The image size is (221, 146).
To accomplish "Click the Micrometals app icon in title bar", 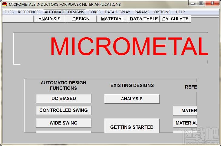I will (5, 4).
